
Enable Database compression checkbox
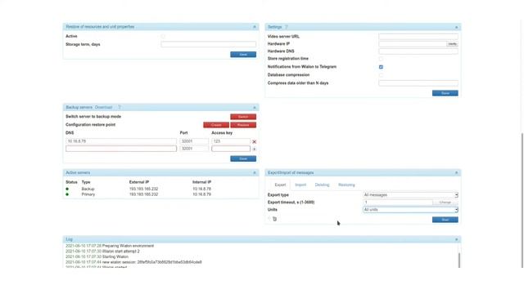(381, 75)
